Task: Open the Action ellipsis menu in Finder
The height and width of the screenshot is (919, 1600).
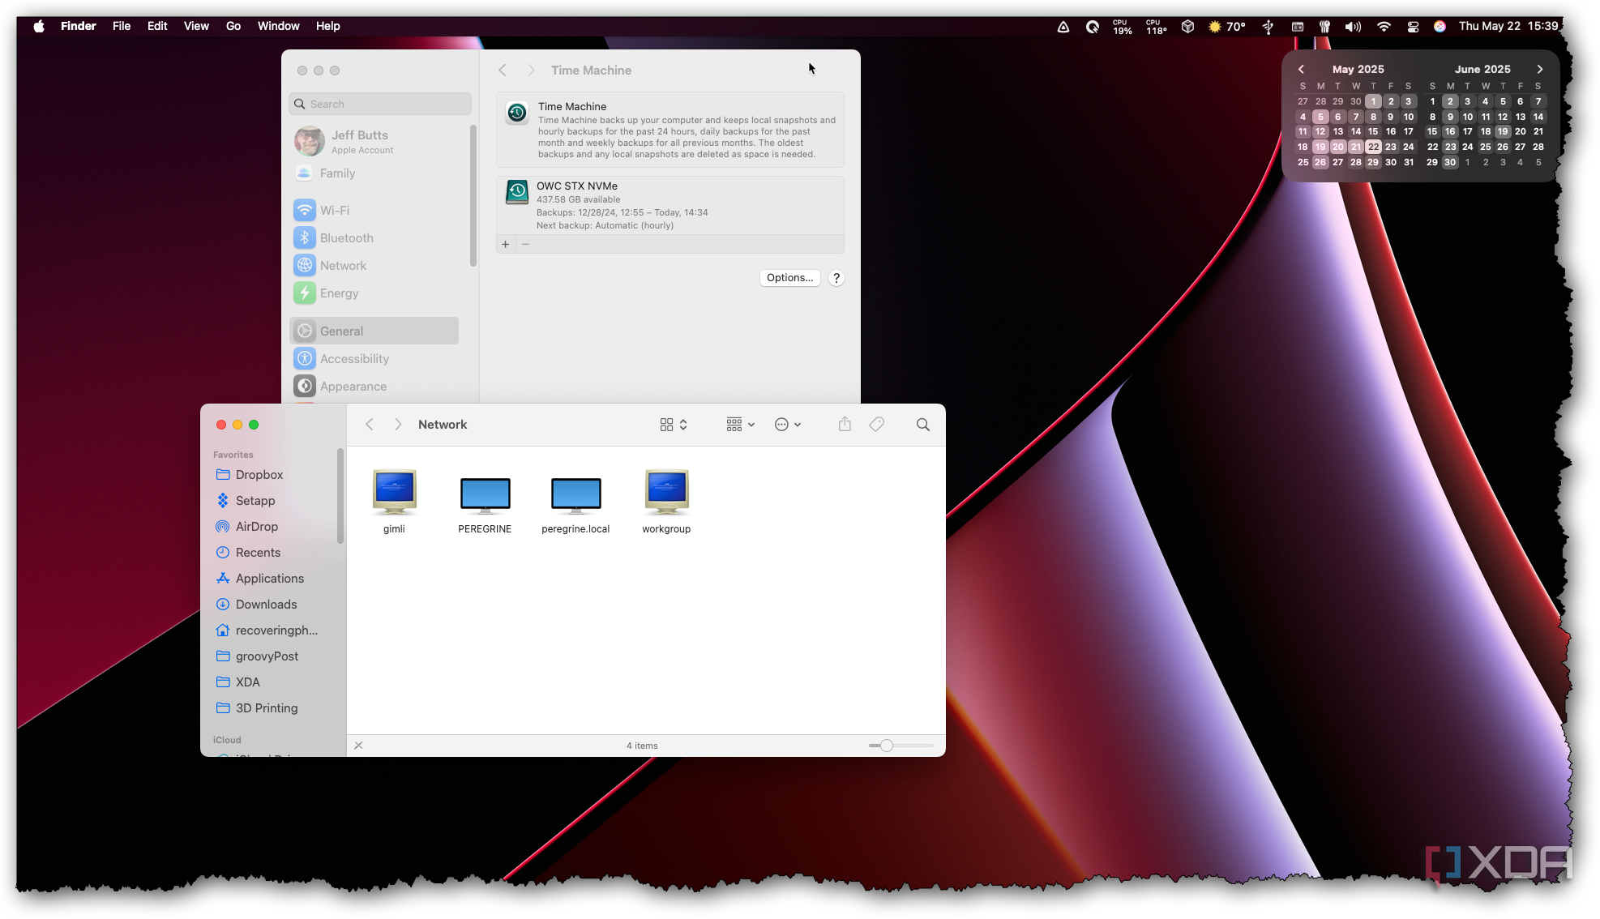Action: (x=788, y=425)
